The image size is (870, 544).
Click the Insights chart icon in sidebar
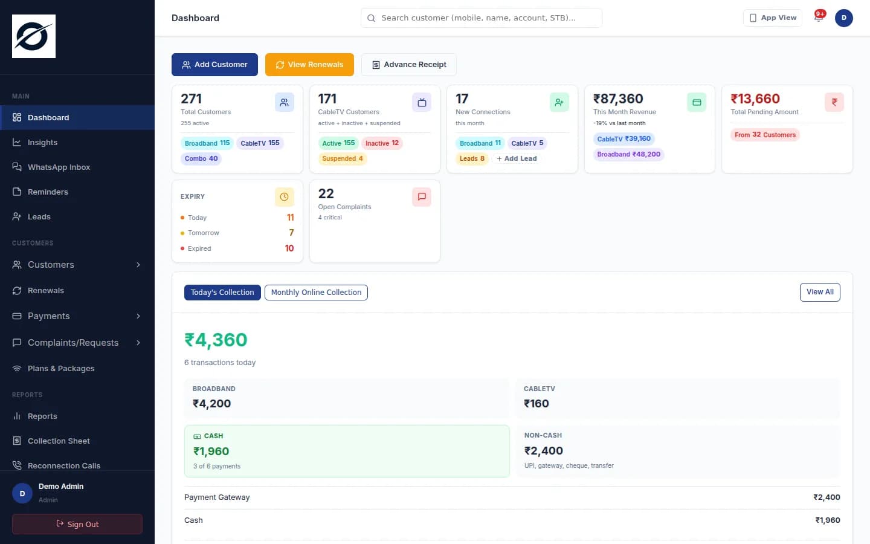pyautogui.click(x=17, y=142)
